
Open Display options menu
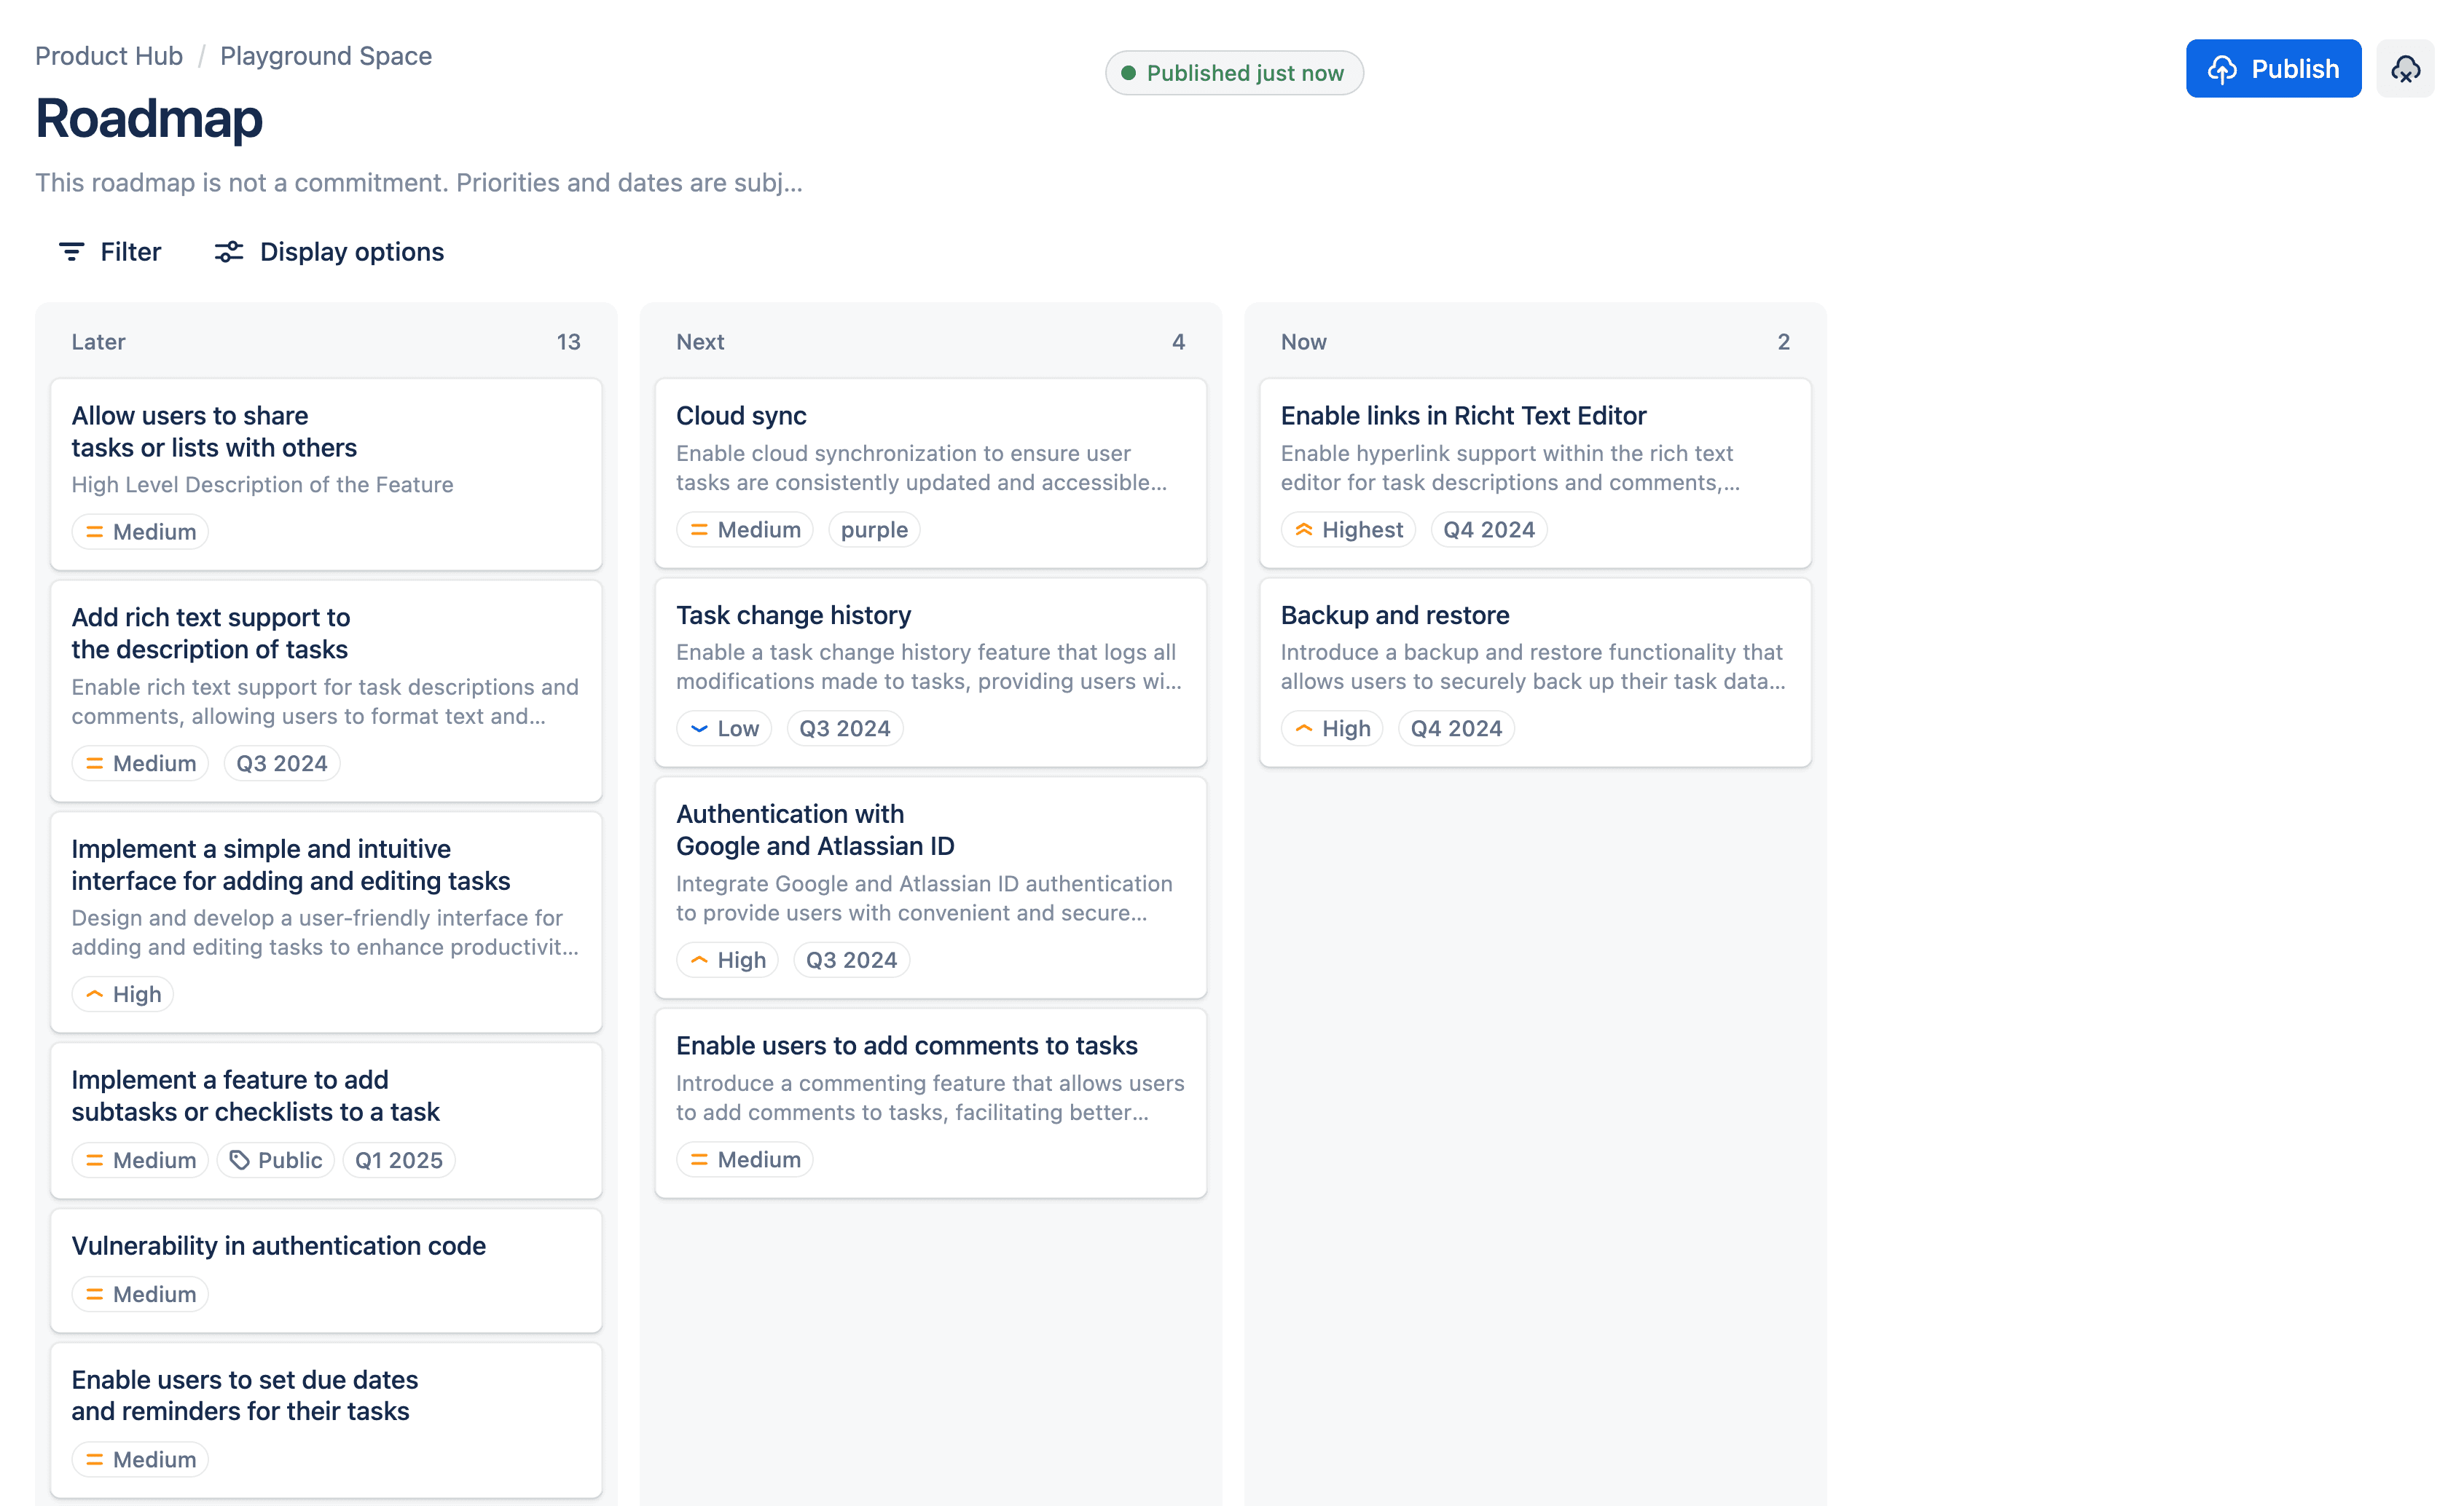point(329,252)
